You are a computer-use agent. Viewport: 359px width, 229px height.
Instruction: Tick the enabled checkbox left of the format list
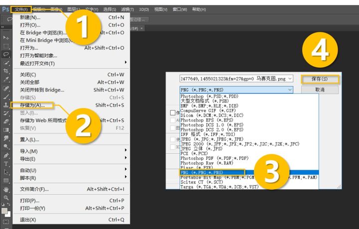[x=173, y=113]
